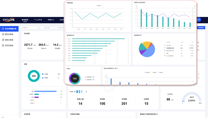Click the 流程数 count 106

(x=102, y=104)
